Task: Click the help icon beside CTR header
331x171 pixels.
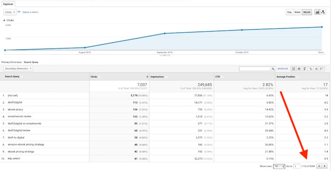Action: pos(222,77)
